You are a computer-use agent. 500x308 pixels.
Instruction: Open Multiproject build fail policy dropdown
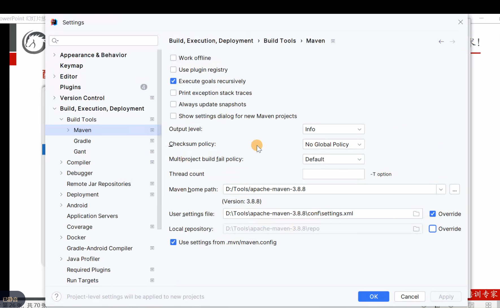coord(333,159)
